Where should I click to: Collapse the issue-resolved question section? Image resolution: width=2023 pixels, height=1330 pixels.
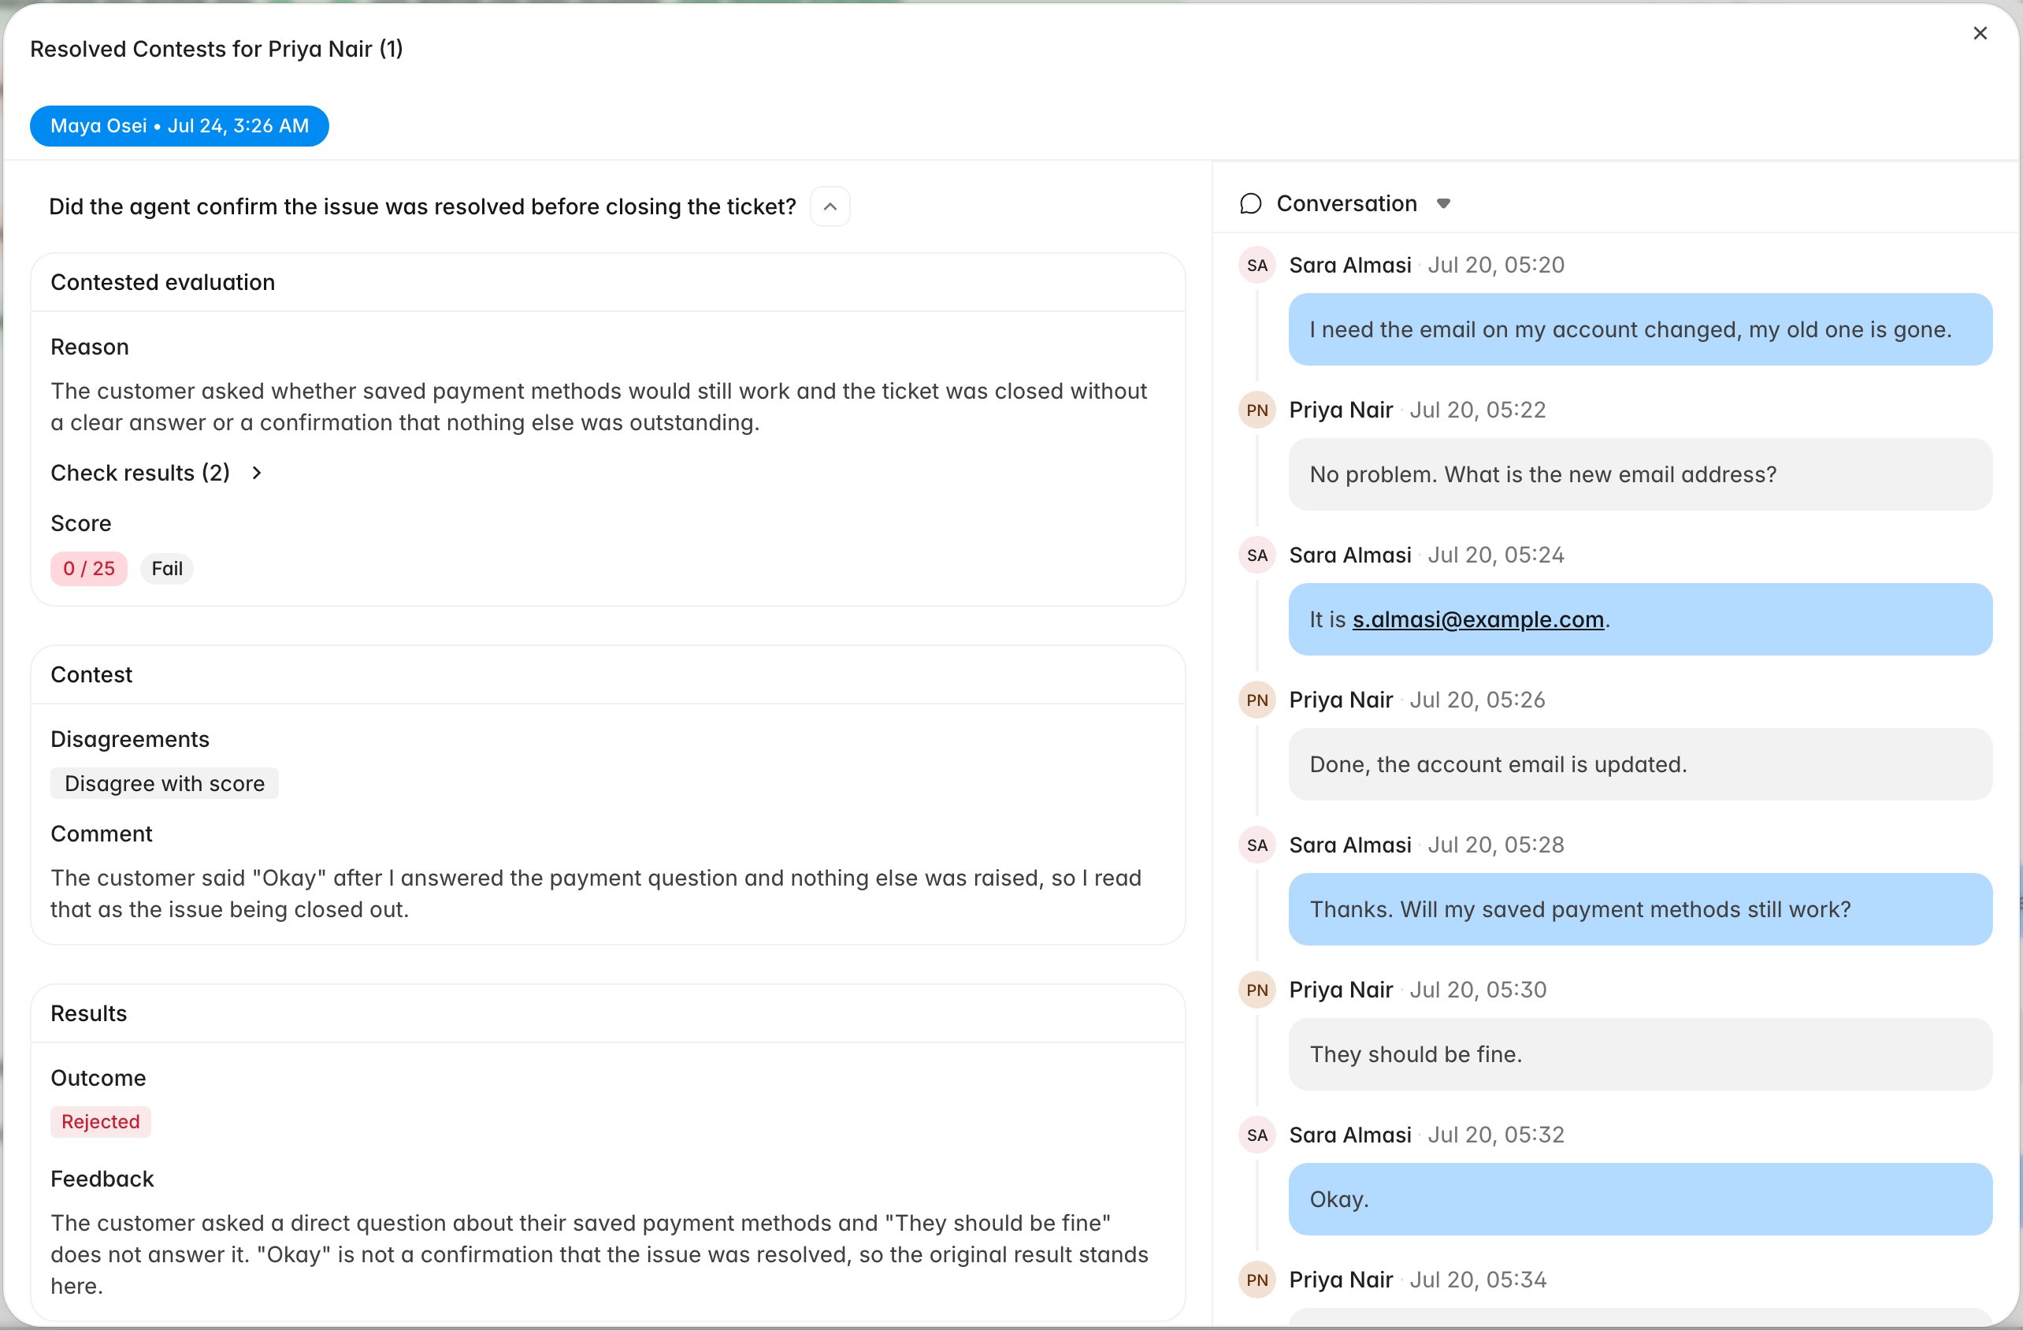tap(830, 206)
